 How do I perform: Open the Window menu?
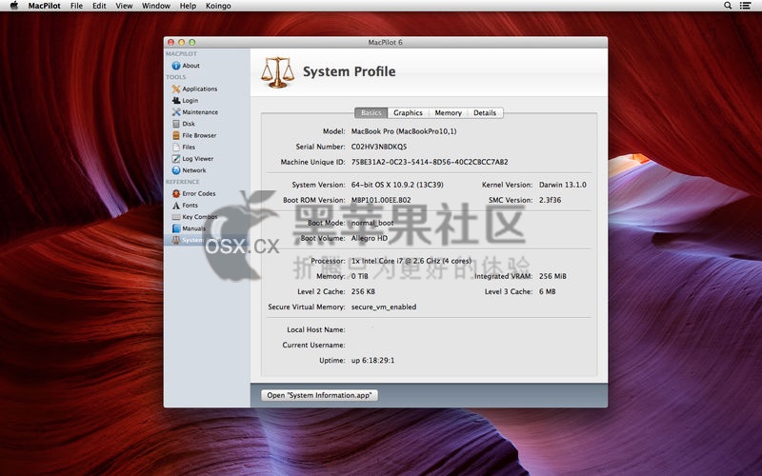point(156,6)
